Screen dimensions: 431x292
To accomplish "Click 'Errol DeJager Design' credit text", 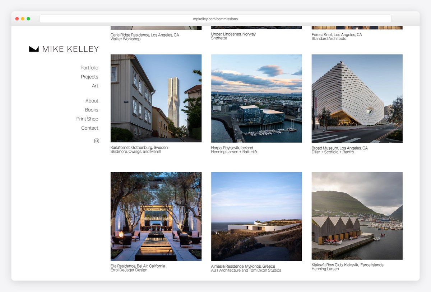I will coord(129,270).
